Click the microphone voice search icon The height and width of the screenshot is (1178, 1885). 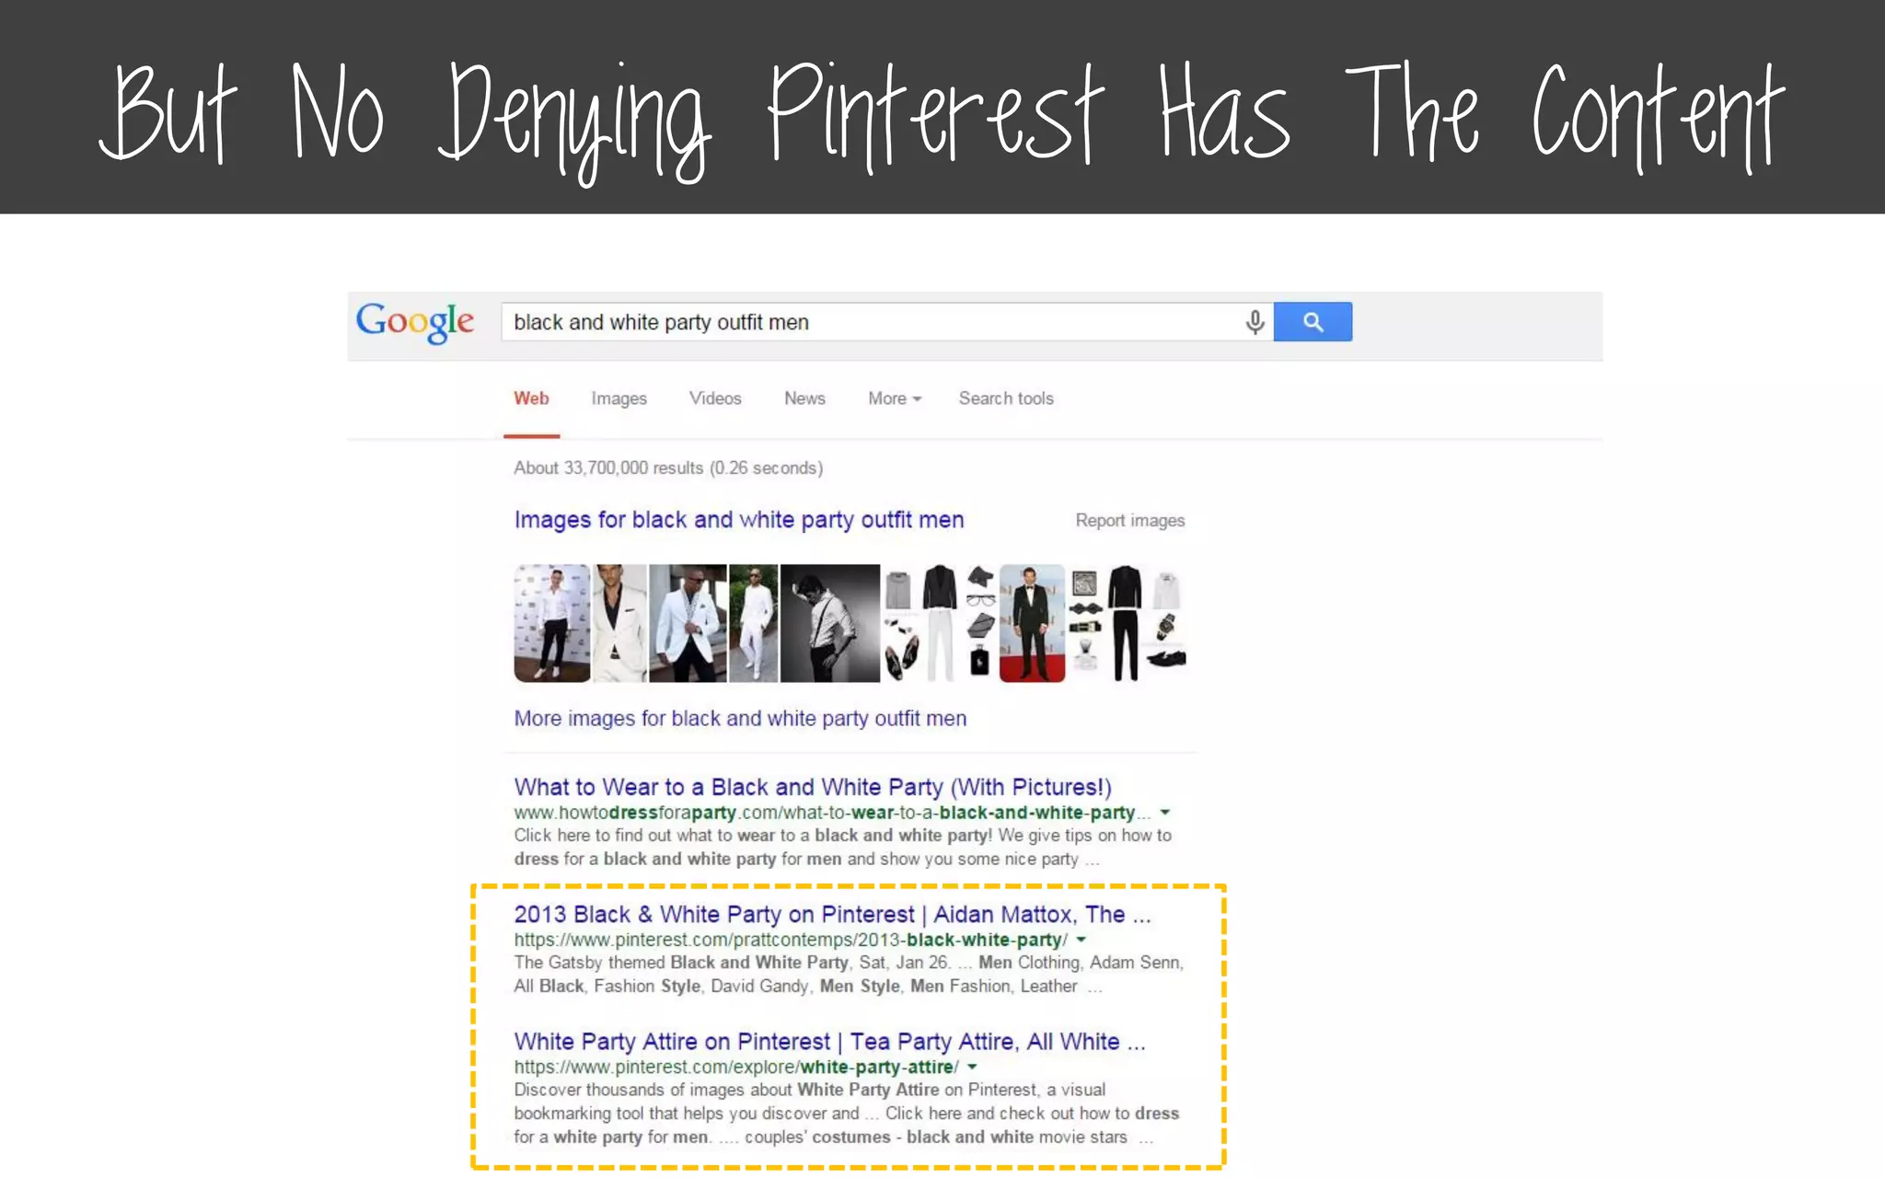[x=1254, y=322]
